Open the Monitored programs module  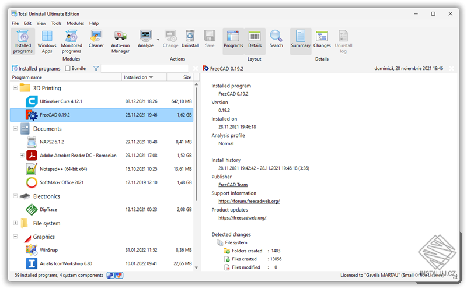coord(71,41)
